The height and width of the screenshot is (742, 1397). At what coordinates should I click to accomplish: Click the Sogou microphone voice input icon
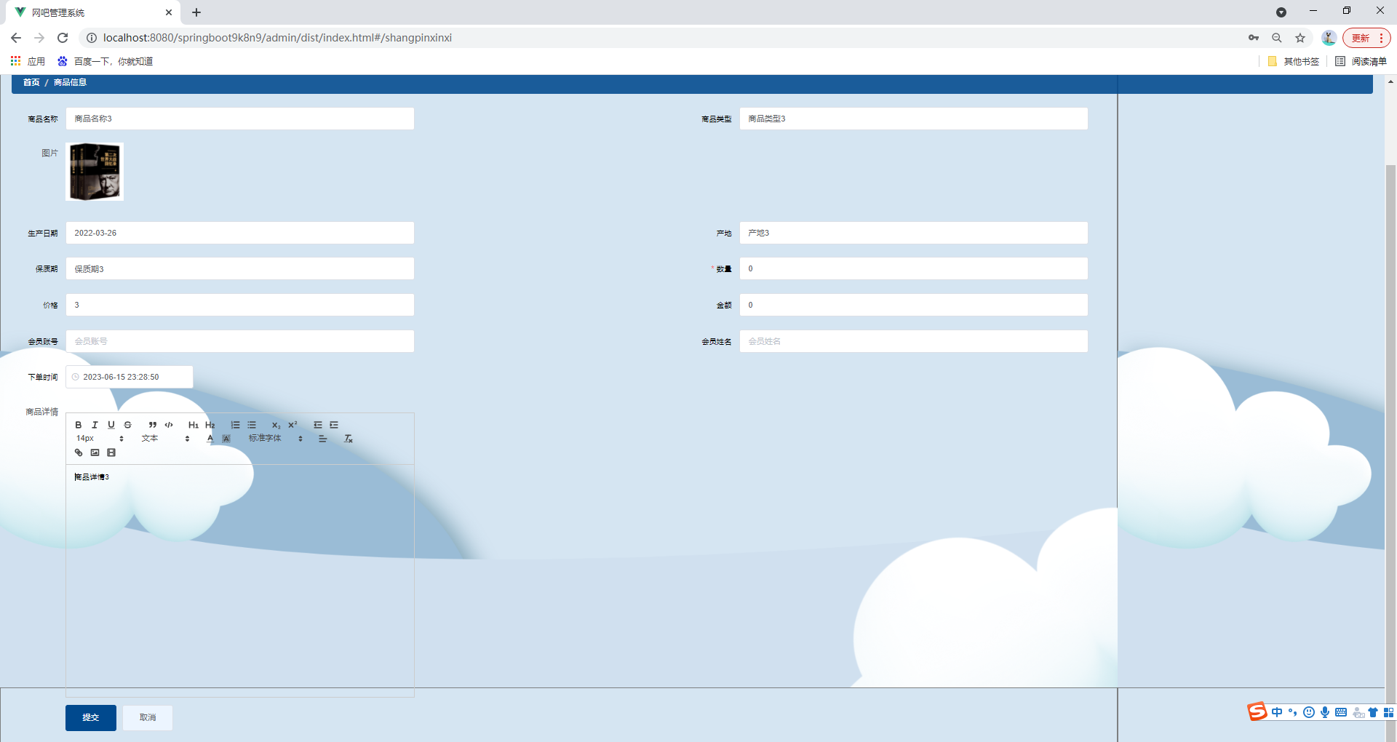pyautogui.click(x=1325, y=712)
